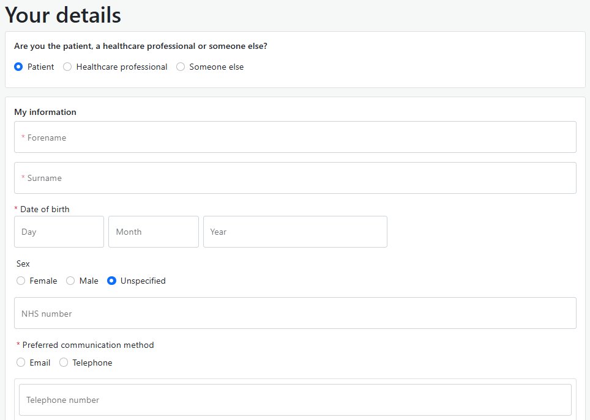Select the Unspecified sex radio button
Viewport: 590px width, 420px height.
(x=111, y=281)
